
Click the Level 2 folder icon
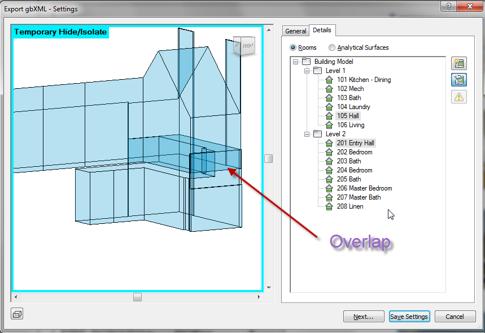pos(317,133)
